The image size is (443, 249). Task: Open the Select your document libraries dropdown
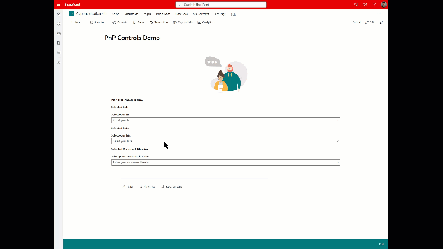(225, 162)
